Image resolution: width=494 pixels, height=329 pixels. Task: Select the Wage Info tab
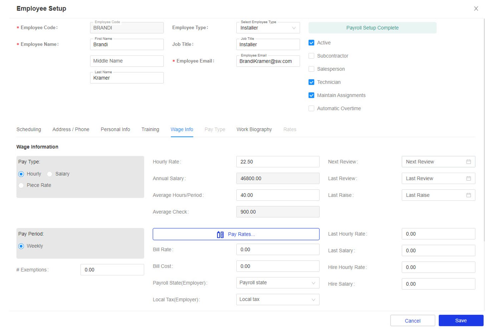tap(182, 129)
